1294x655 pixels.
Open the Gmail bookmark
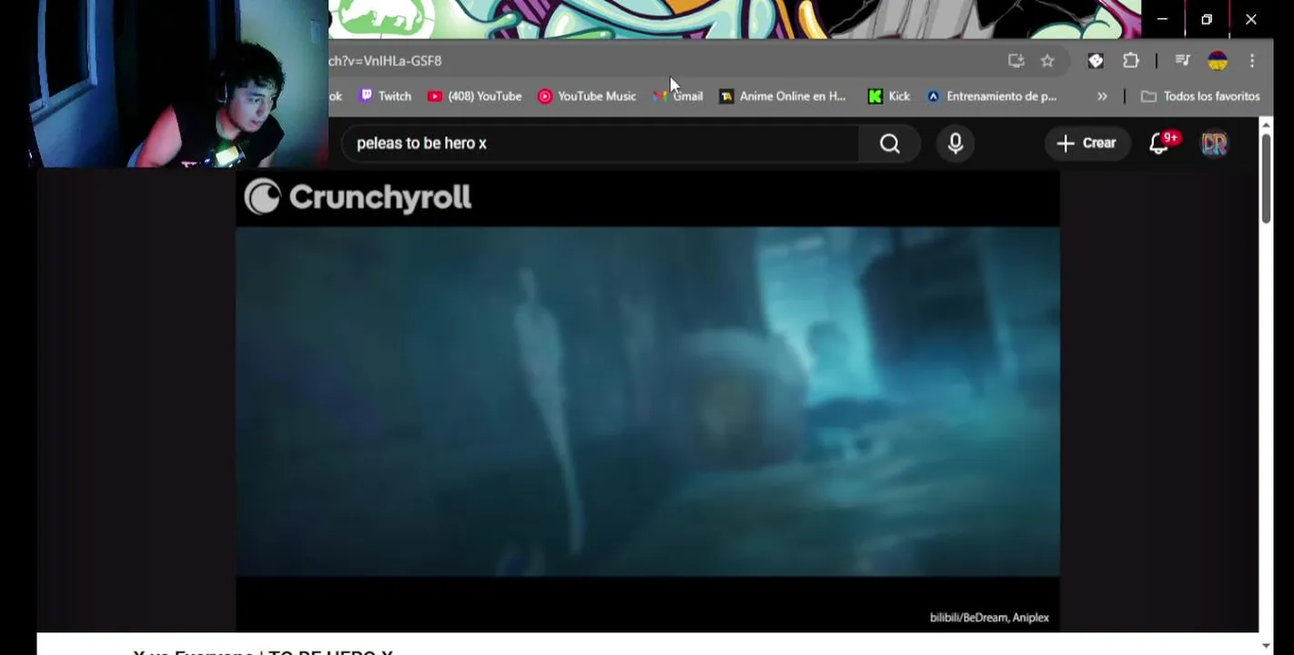click(x=678, y=96)
